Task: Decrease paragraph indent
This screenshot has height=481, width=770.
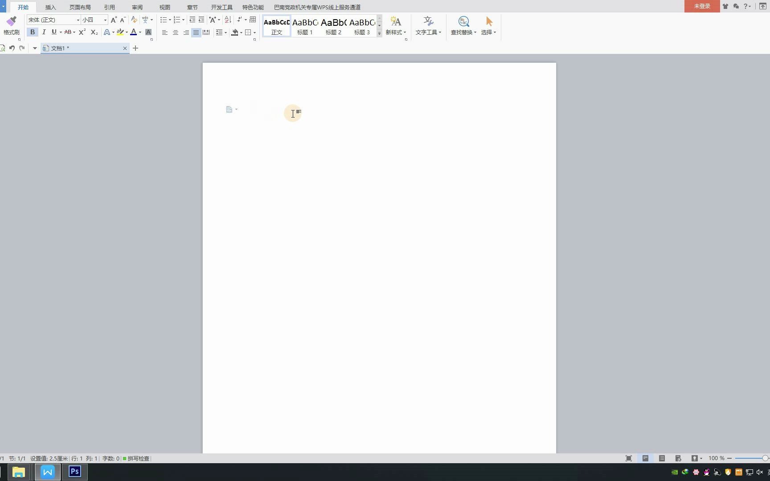Action: 192,20
